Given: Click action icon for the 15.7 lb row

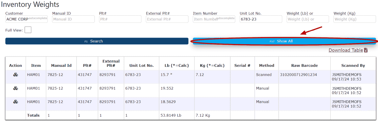Looking at the screenshot, I should pyautogui.click(x=15, y=75).
